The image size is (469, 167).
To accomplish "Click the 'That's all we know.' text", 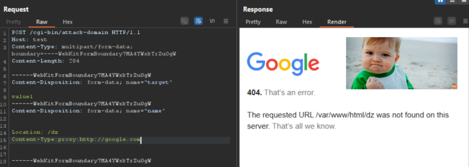I will [304, 126].
